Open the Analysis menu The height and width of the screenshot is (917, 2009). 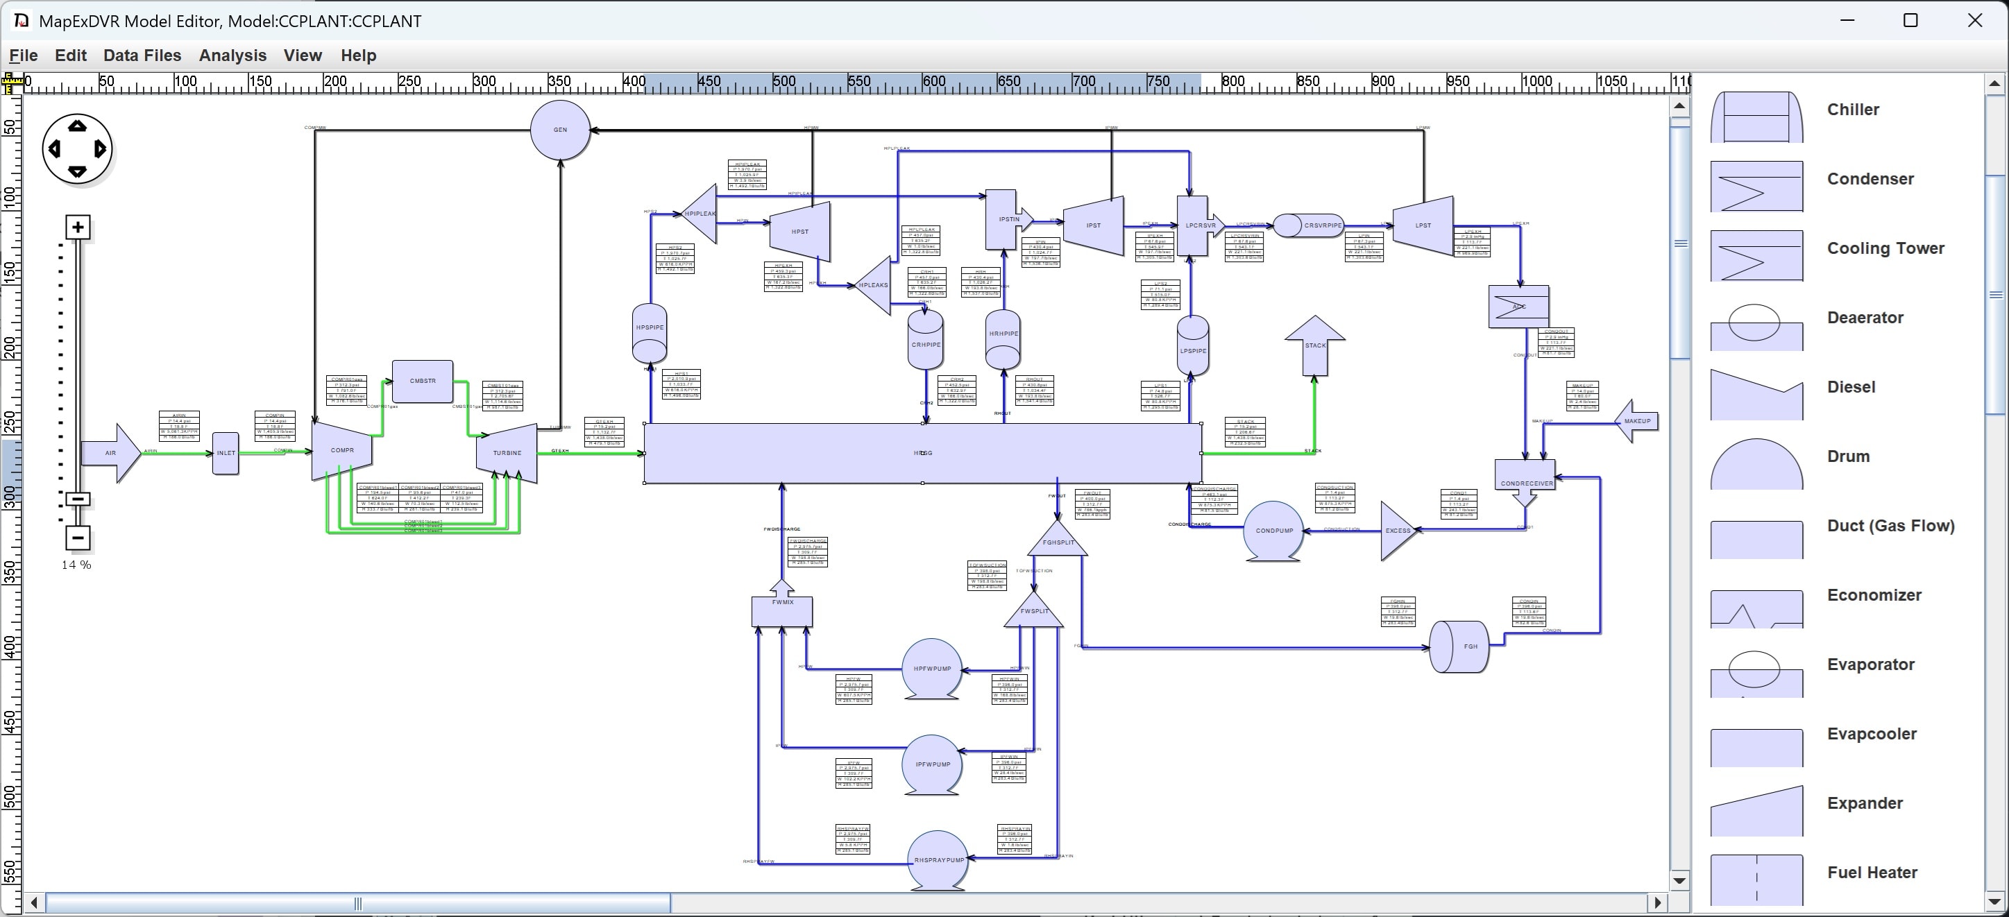coord(232,55)
